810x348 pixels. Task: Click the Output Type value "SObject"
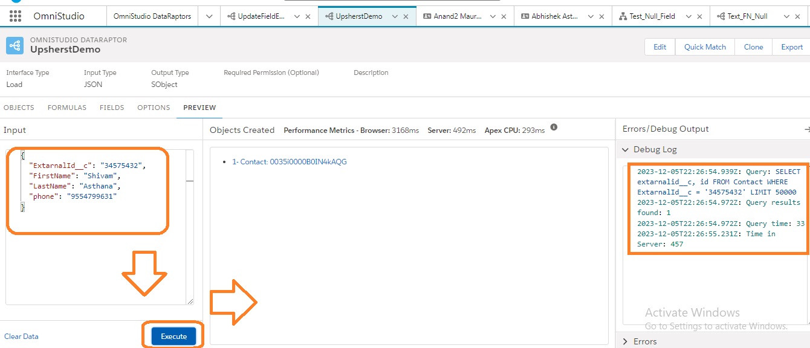164,85
